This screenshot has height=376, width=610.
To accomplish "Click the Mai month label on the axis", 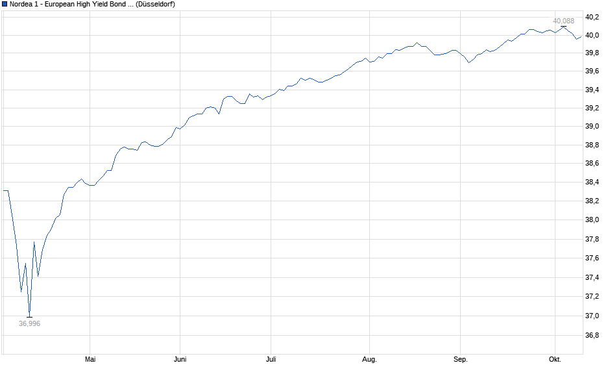I will (91, 359).
